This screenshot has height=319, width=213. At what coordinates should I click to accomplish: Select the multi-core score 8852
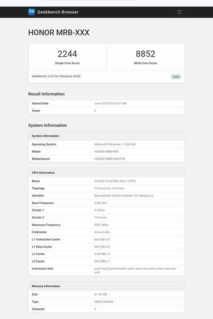pyautogui.click(x=146, y=54)
